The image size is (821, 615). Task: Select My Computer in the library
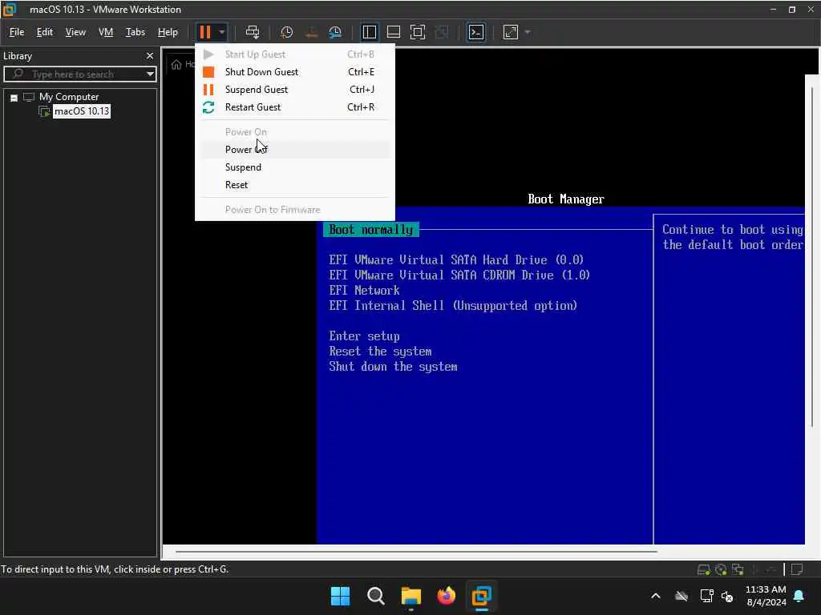(69, 97)
